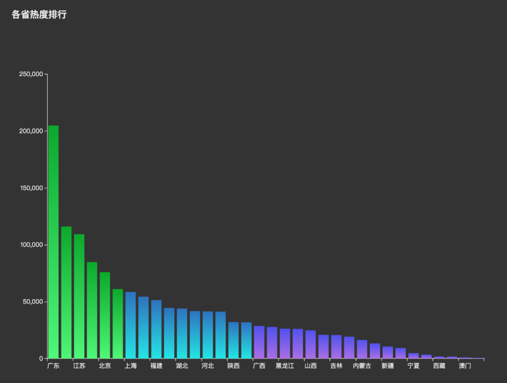
Task: Click the 50,000 y-axis value
Action: [33, 302]
